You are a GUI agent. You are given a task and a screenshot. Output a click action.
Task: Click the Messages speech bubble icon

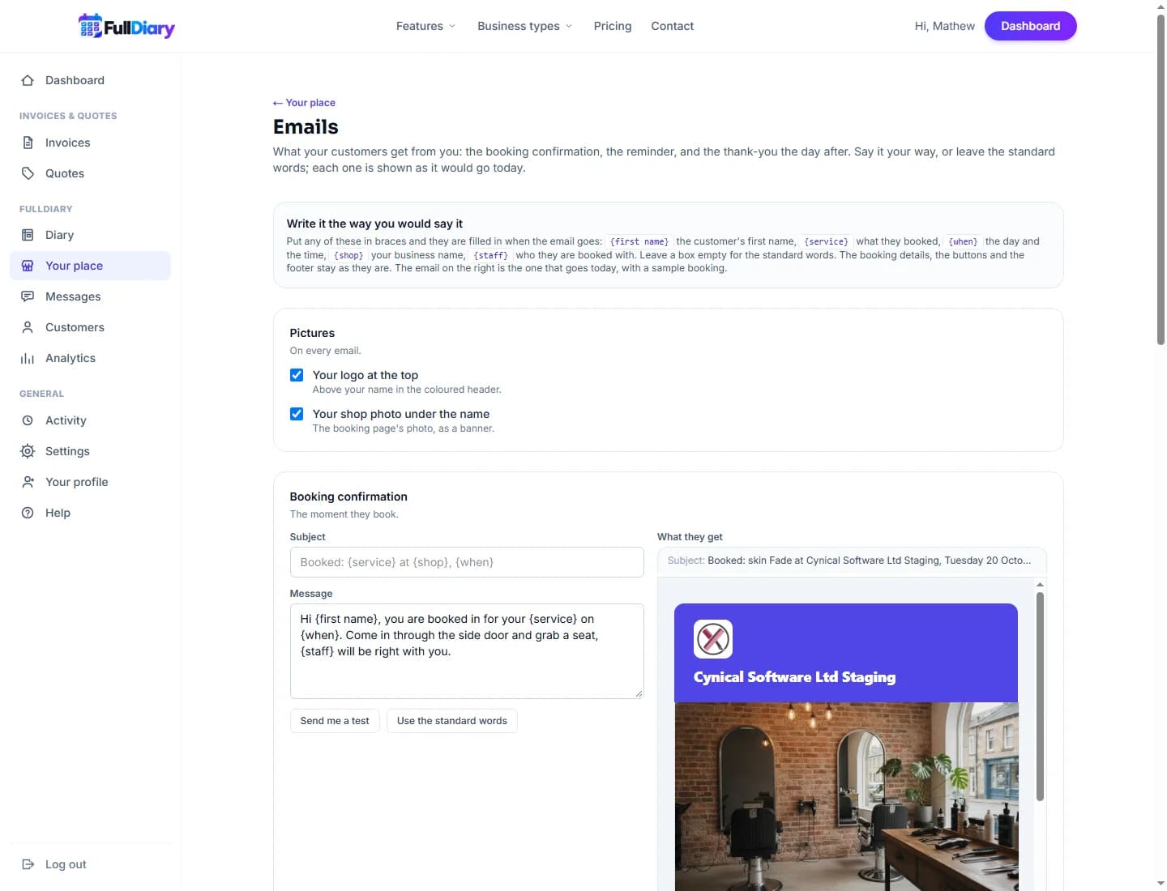[28, 296]
